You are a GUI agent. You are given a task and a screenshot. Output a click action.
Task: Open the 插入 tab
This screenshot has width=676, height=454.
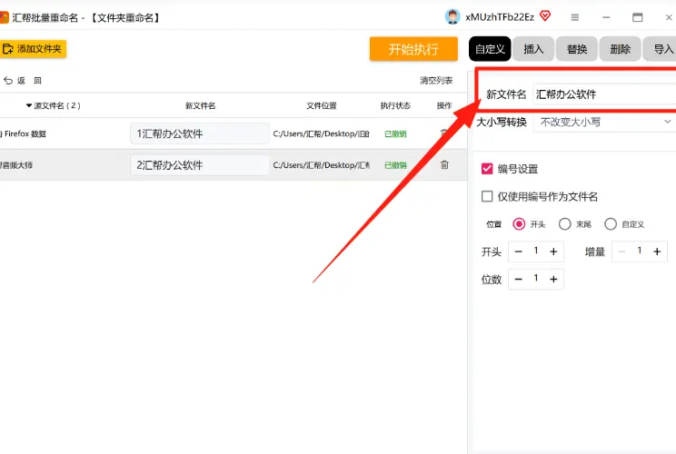tap(533, 49)
